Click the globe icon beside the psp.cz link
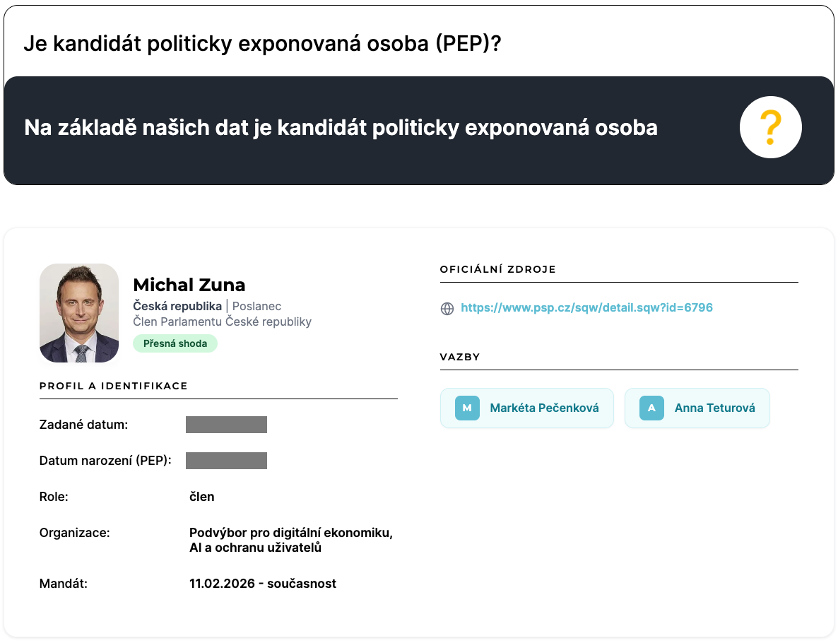The width and height of the screenshot is (838, 643). (x=447, y=308)
